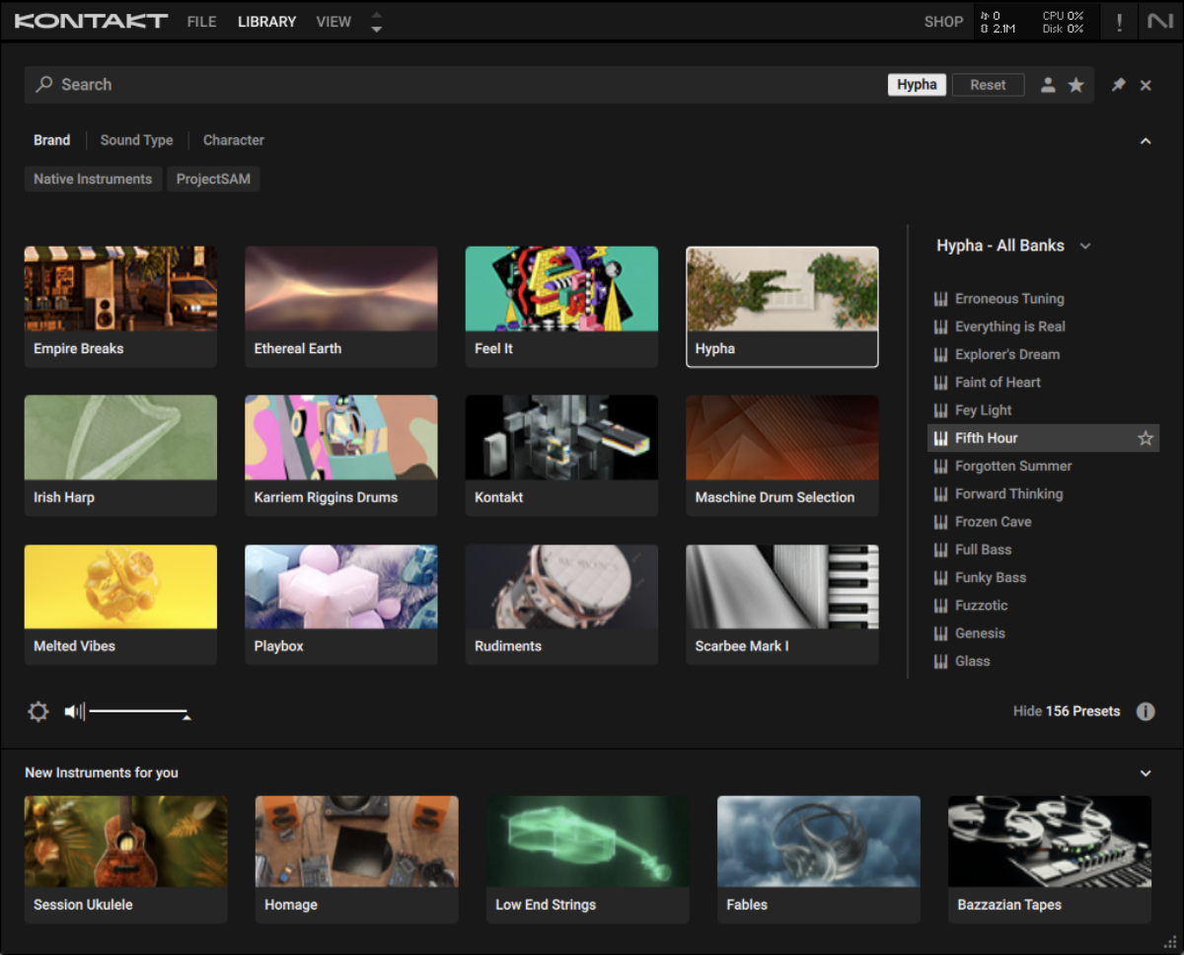The height and width of the screenshot is (955, 1184).
Task: Switch to the Sound Type filter tab
Action: pyautogui.click(x=136, y=140)
